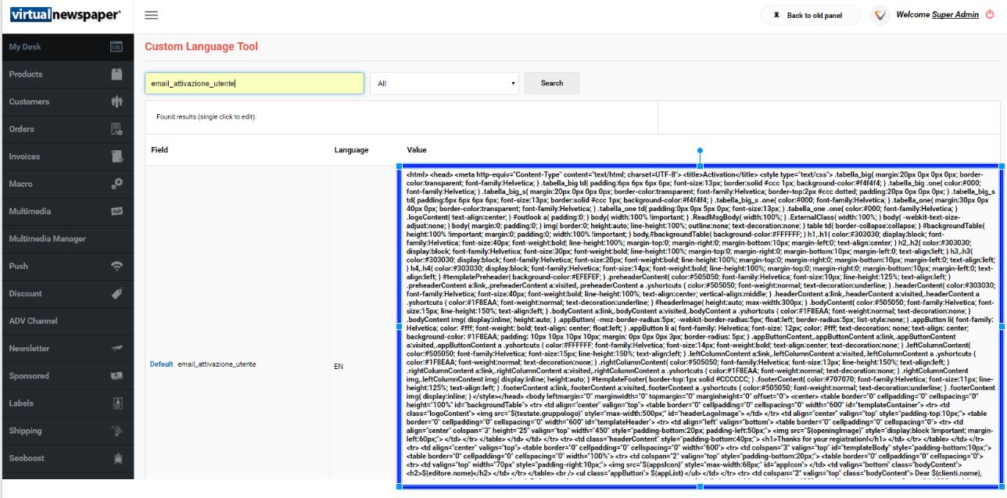This screenshot has height=498, width=1007.
Task: Click the Macro gears icon
Action: pyautogui.click(x=116, y=184)
